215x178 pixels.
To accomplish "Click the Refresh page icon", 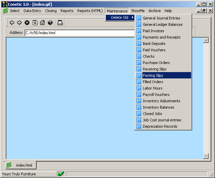I will pyautogui.click(x=35, y=23).
